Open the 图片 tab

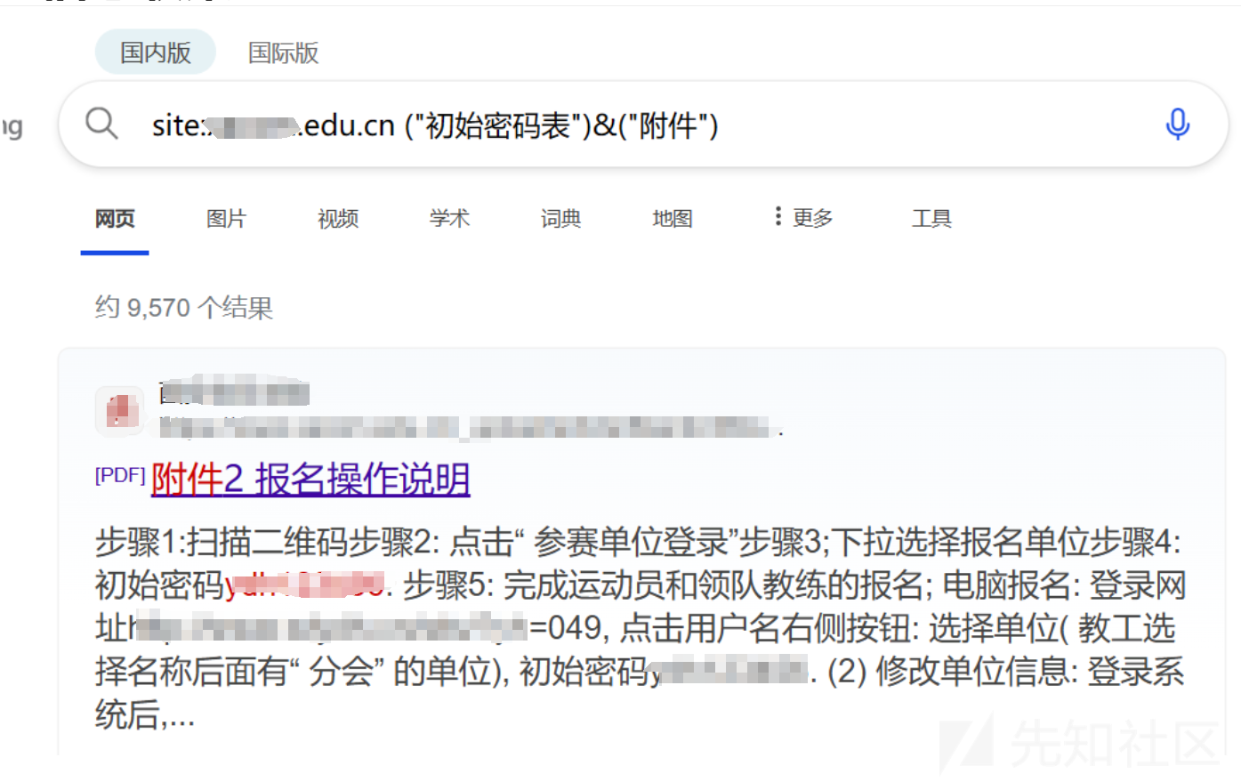coord(226,219)
